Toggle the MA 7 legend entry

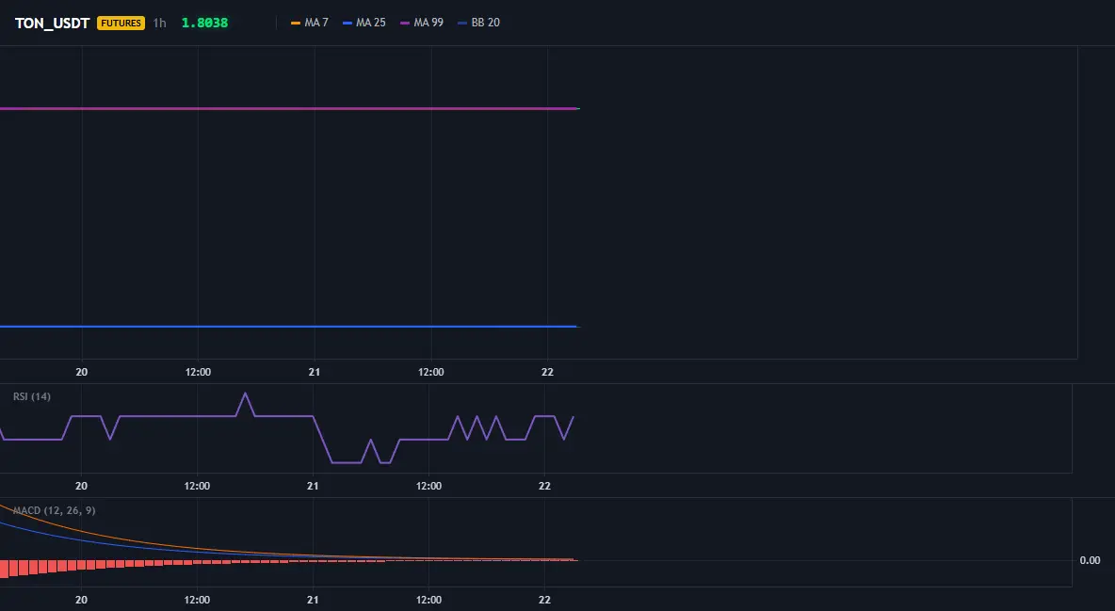[x=310, y=23]
